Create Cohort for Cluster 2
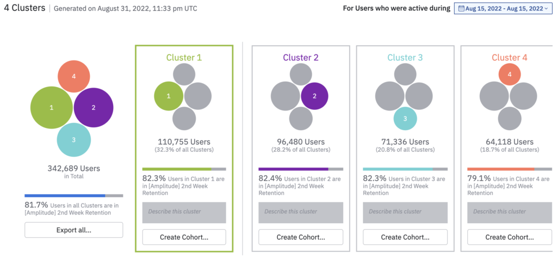The image size is (557, 258). [x=300, y=237]
